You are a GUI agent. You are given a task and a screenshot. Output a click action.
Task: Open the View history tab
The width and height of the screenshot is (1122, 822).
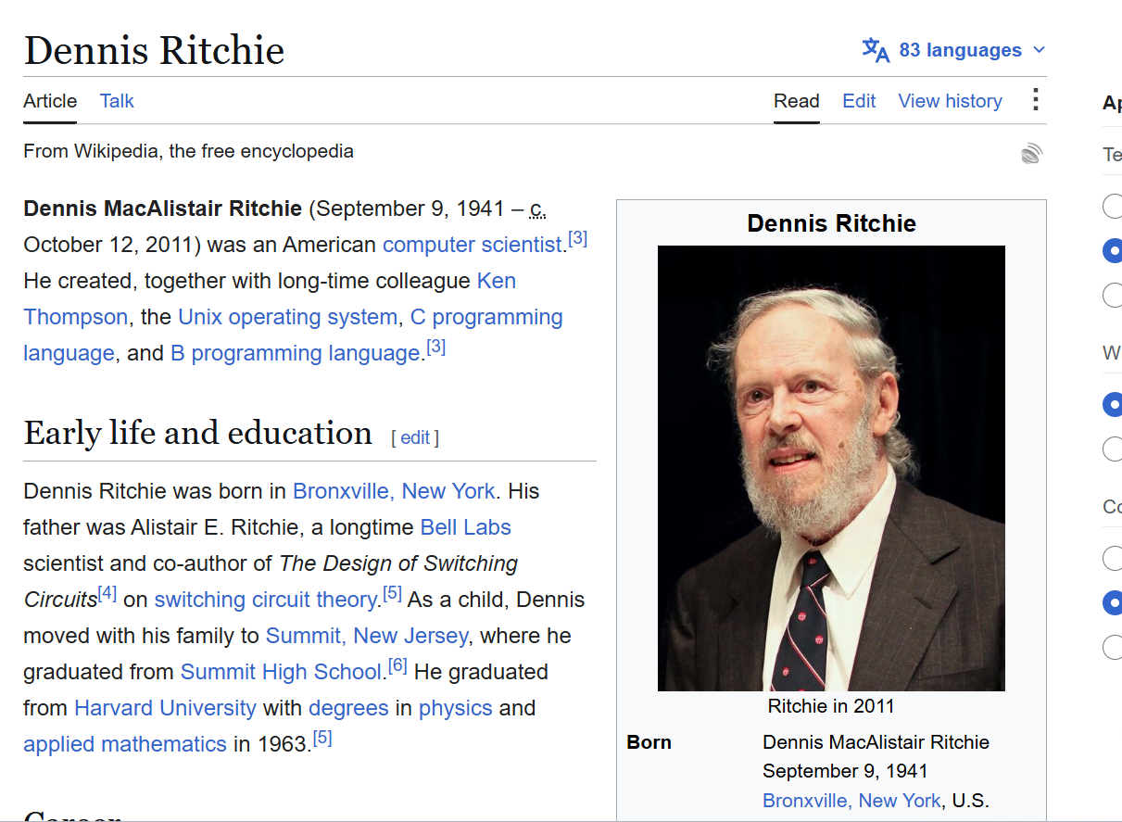point(950,101)
